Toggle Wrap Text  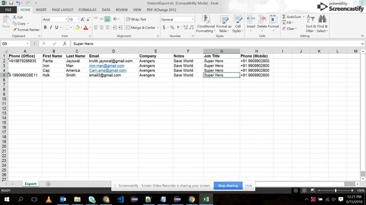click(136, 19)
